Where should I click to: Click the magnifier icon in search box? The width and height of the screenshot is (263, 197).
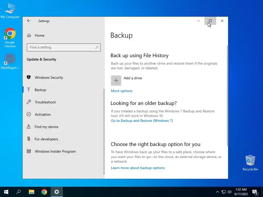[x=97, y=47]
